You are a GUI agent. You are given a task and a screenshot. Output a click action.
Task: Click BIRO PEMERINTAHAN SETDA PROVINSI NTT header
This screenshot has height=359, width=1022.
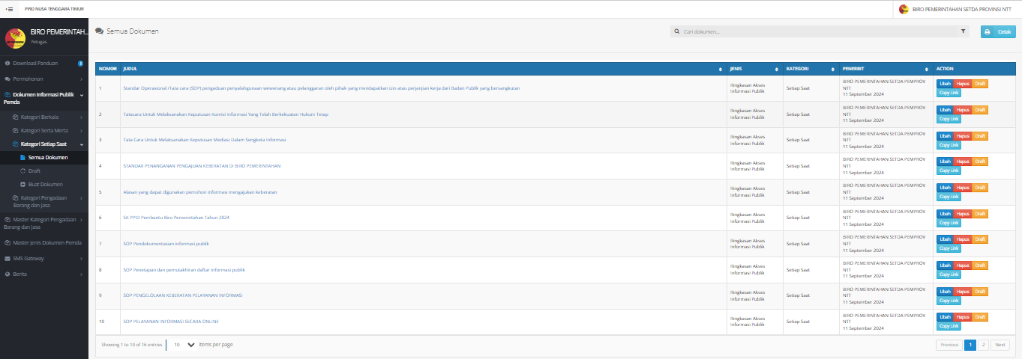click(964, 9)
